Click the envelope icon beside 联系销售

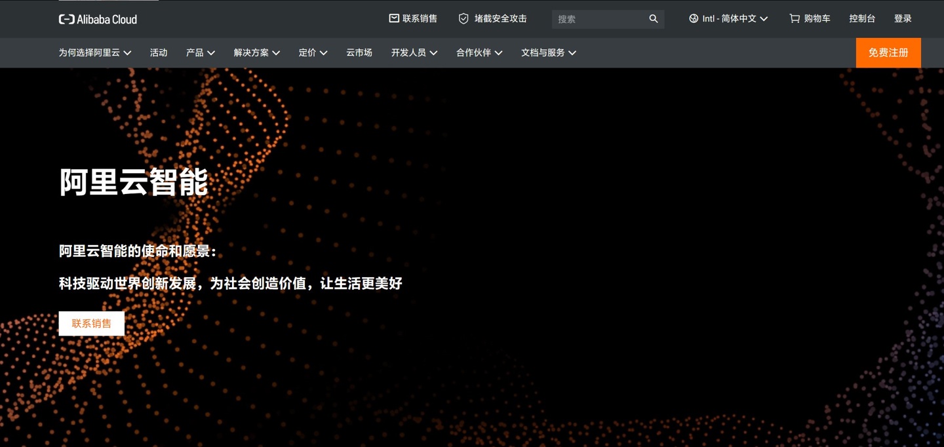[394, 18]
